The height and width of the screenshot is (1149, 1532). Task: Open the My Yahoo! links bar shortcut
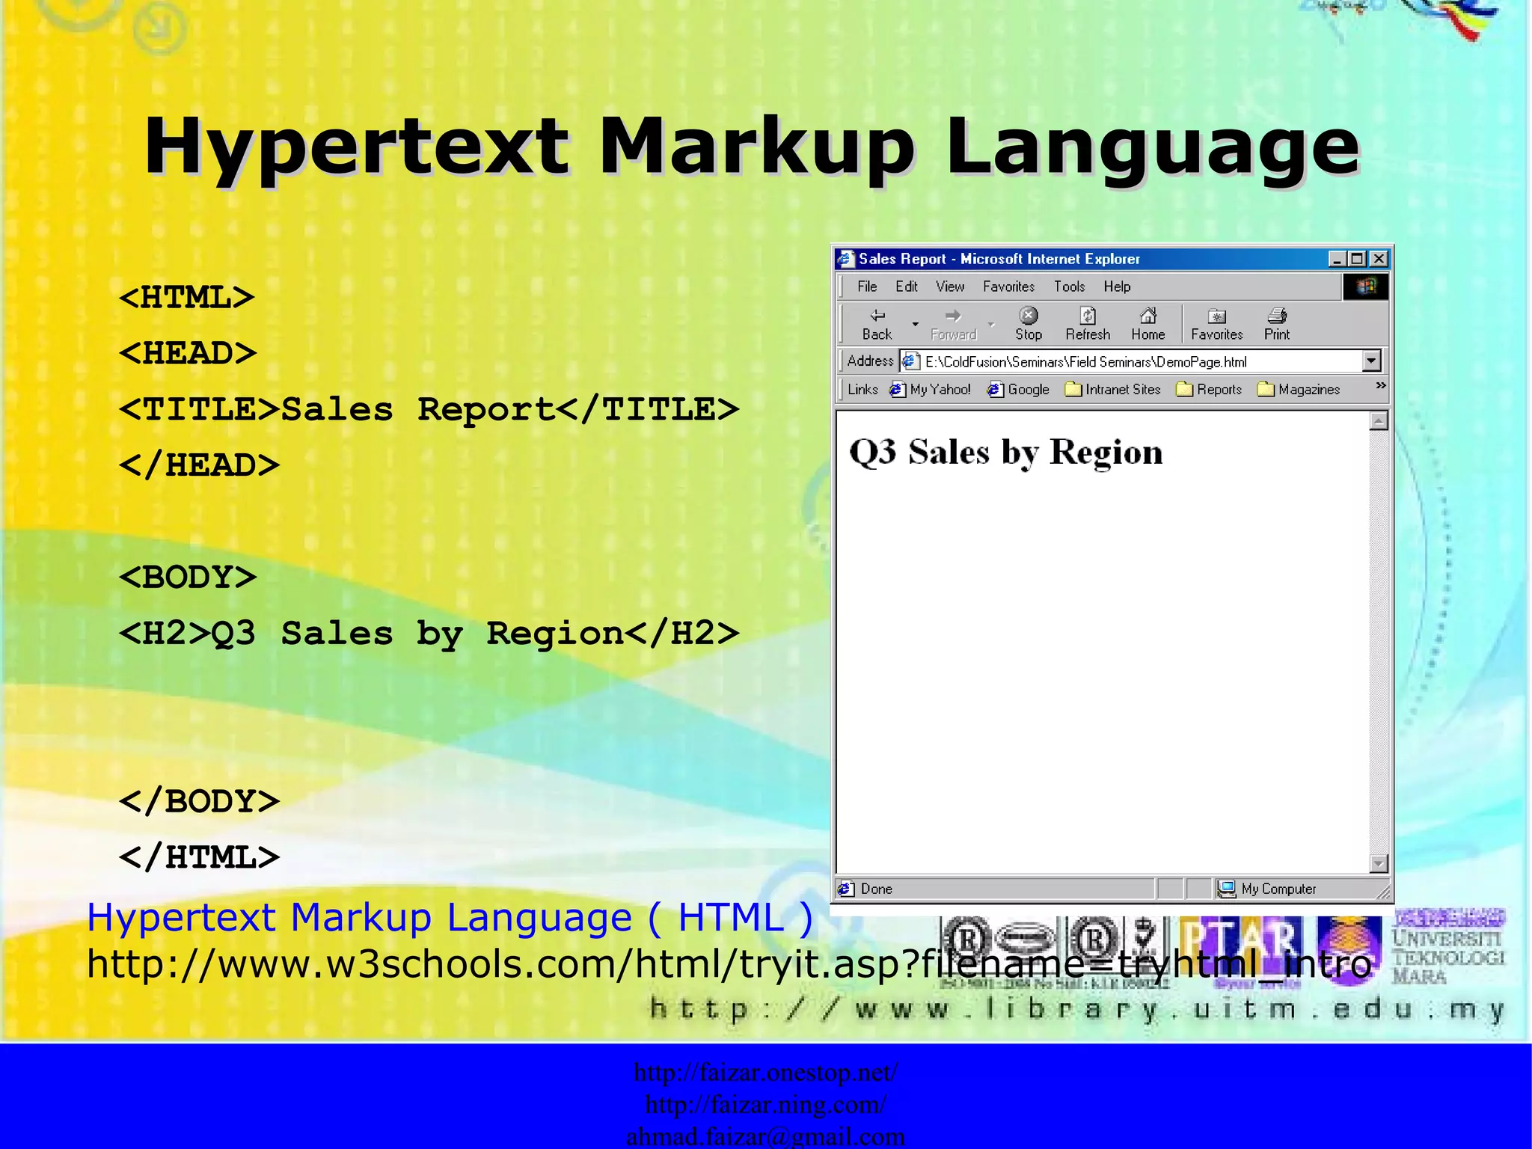(x=931, y=389)
